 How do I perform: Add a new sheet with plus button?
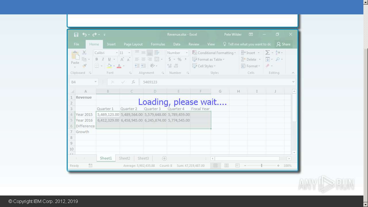(x=164, y=158)
